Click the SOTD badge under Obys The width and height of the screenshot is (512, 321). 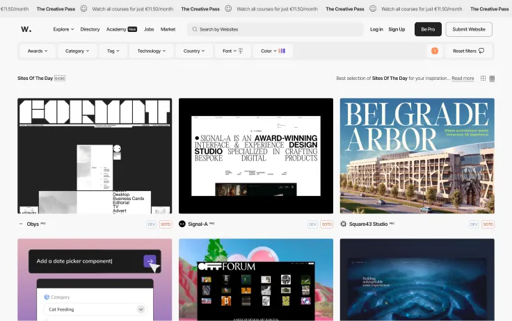coord(166,224)
